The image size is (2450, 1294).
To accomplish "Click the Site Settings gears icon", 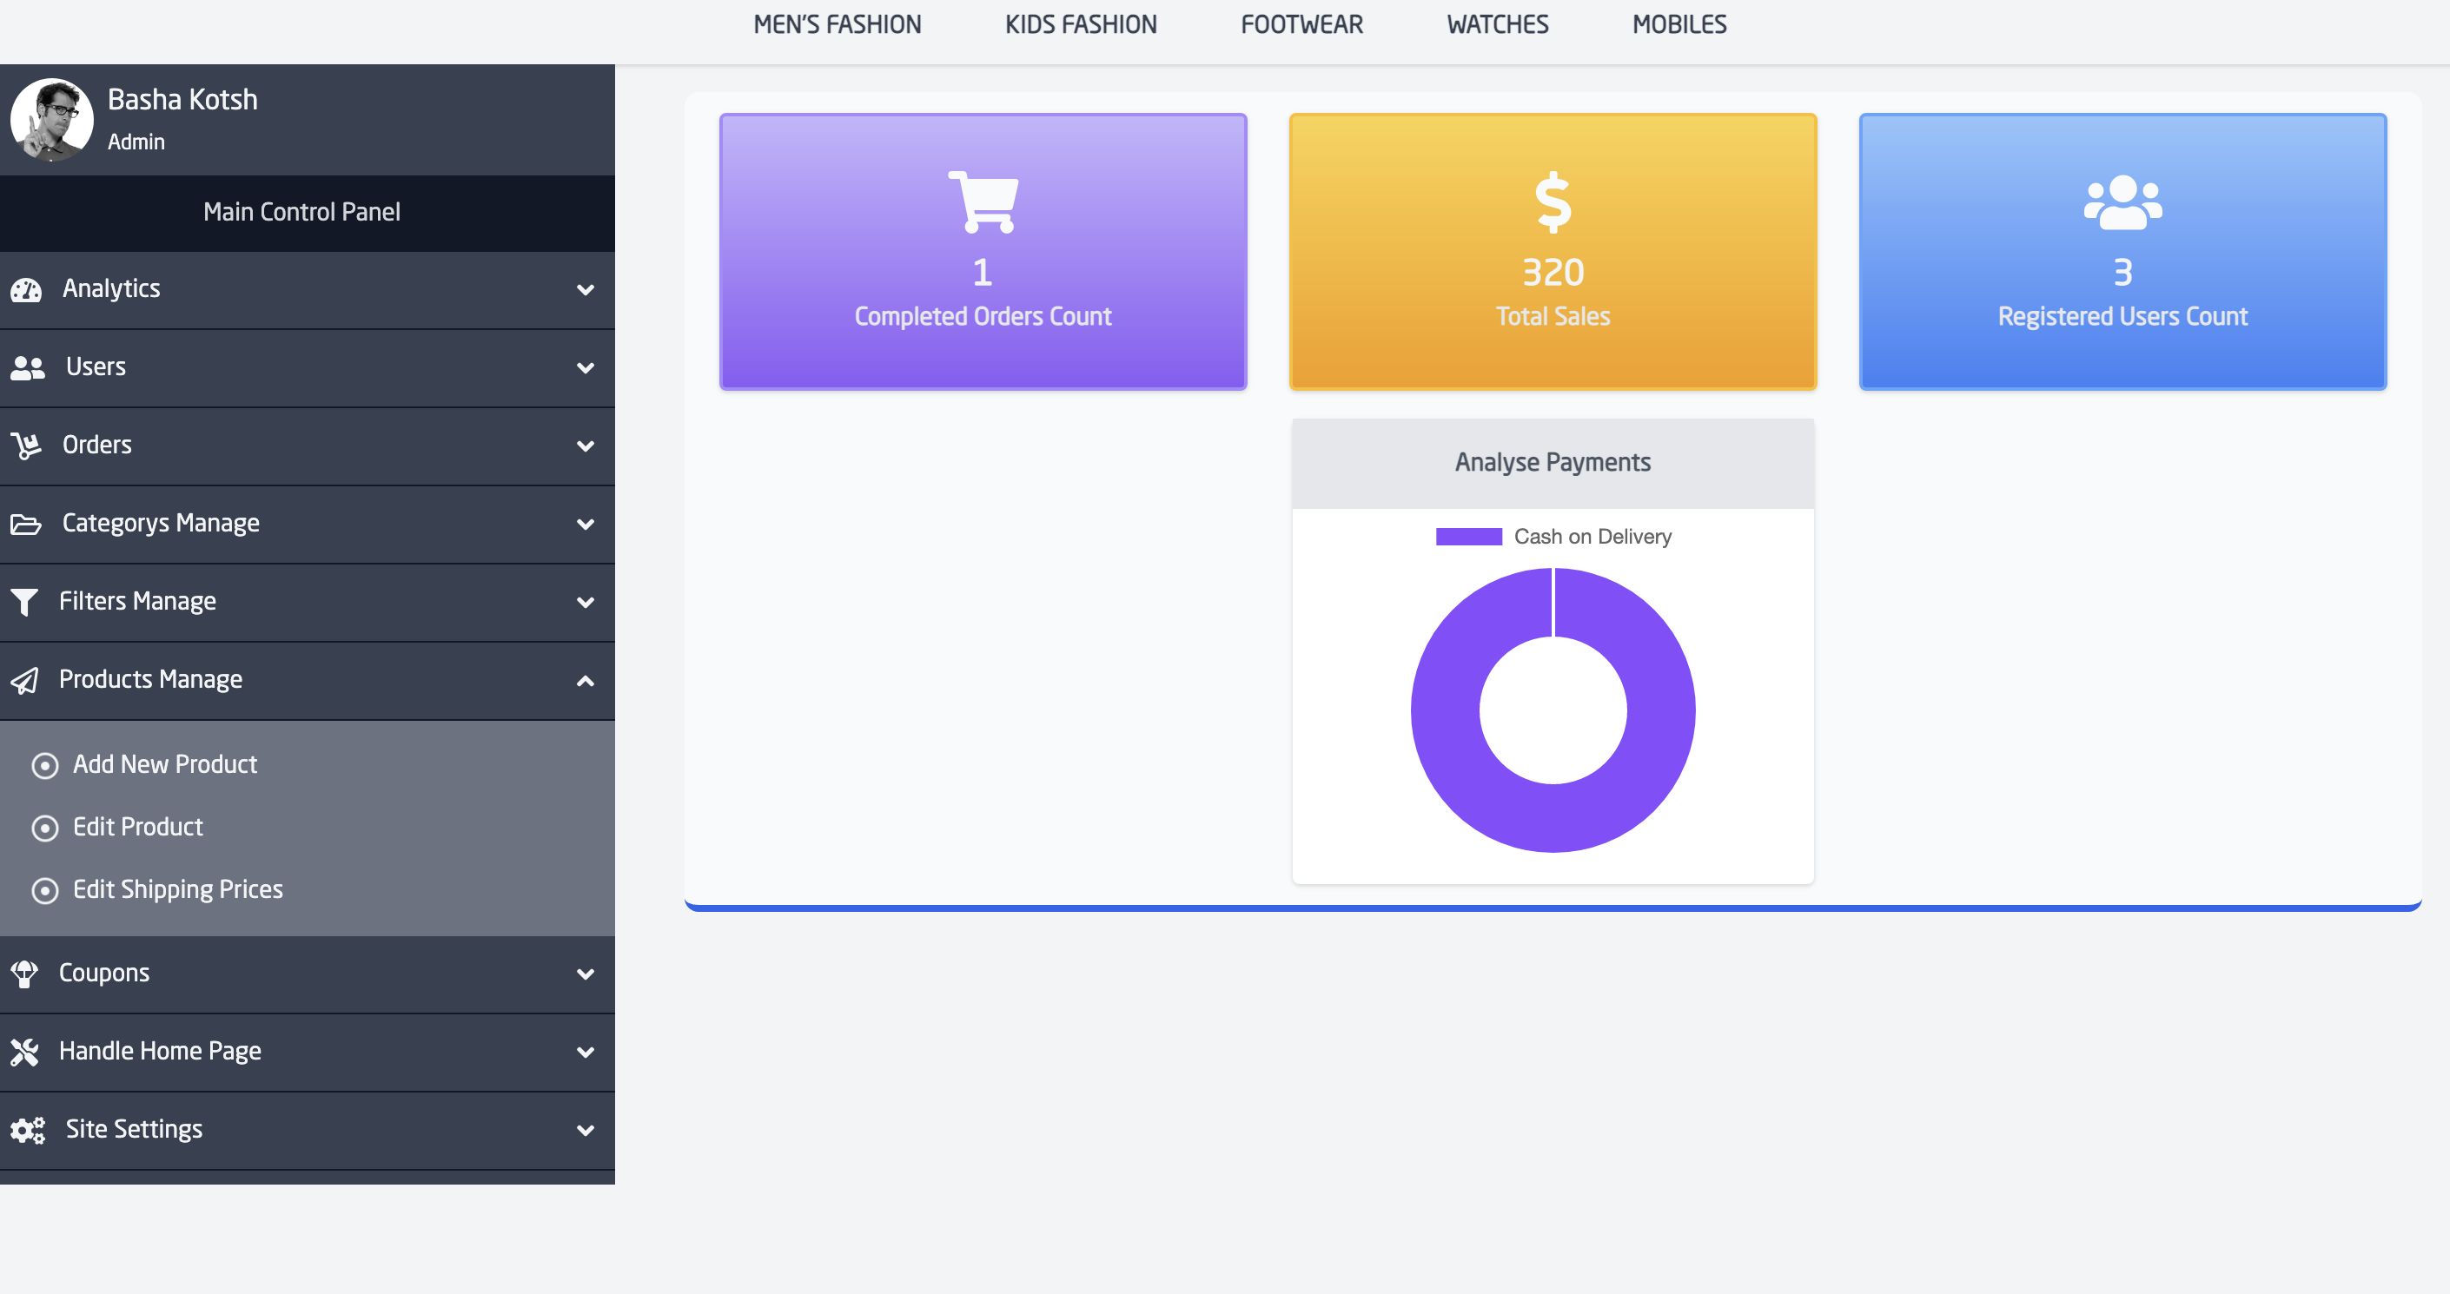I will pyautogui.click(x=28, y=1130).
